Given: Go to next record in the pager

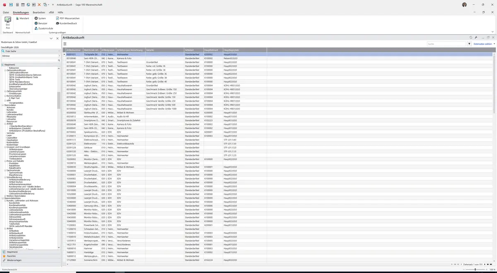Looking at the screenshot, I should point(485,264).
